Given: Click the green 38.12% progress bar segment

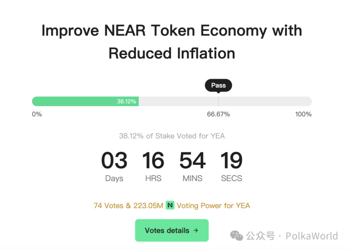Looking at the screenshot, I should [x=86, y=101].
